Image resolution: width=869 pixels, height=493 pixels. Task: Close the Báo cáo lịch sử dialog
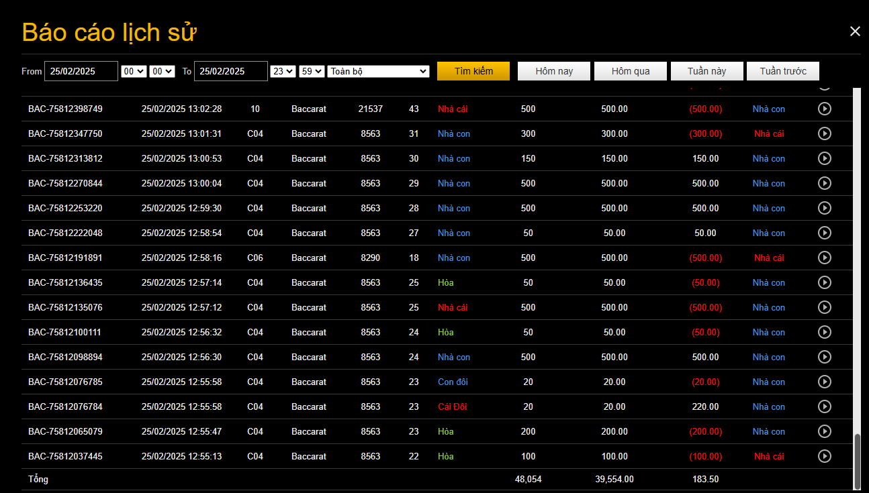point(854,32)
